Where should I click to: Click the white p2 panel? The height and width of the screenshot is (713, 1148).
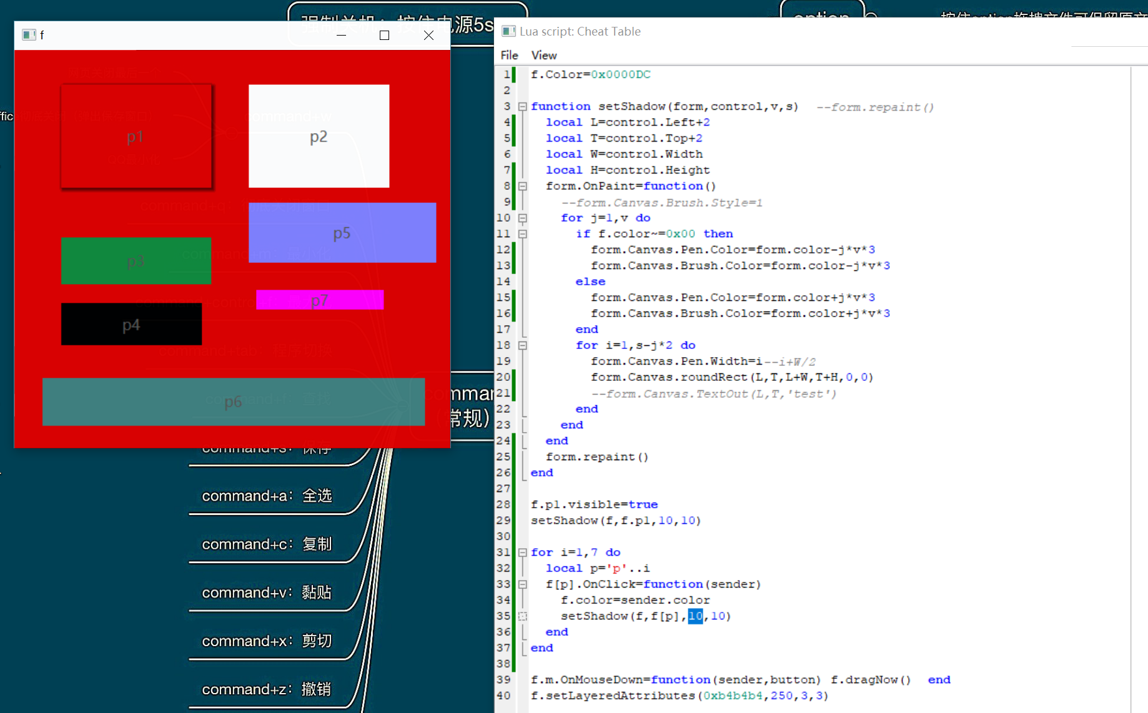coord(319,136)
